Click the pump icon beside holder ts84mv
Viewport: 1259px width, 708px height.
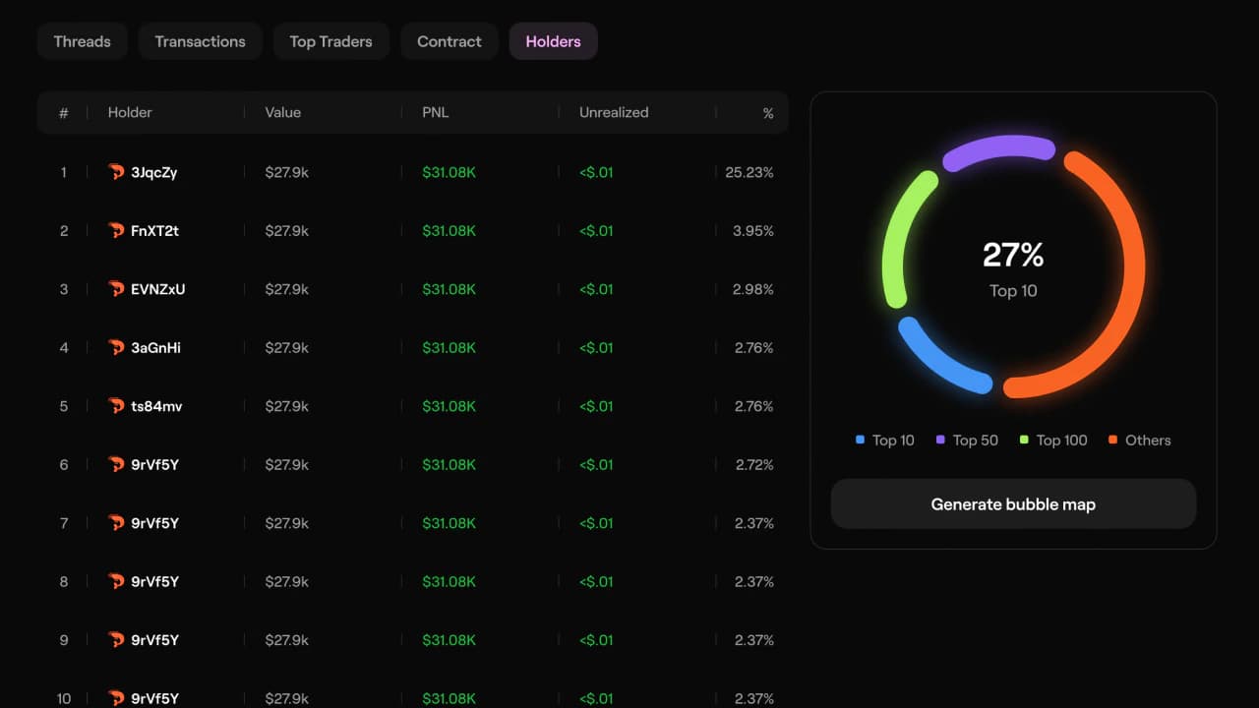116,406
